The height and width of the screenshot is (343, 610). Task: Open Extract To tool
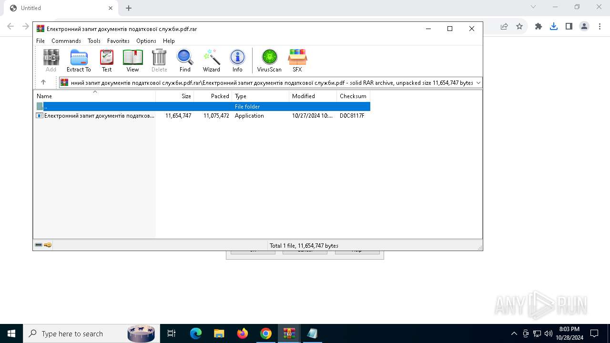pos(79,61)
